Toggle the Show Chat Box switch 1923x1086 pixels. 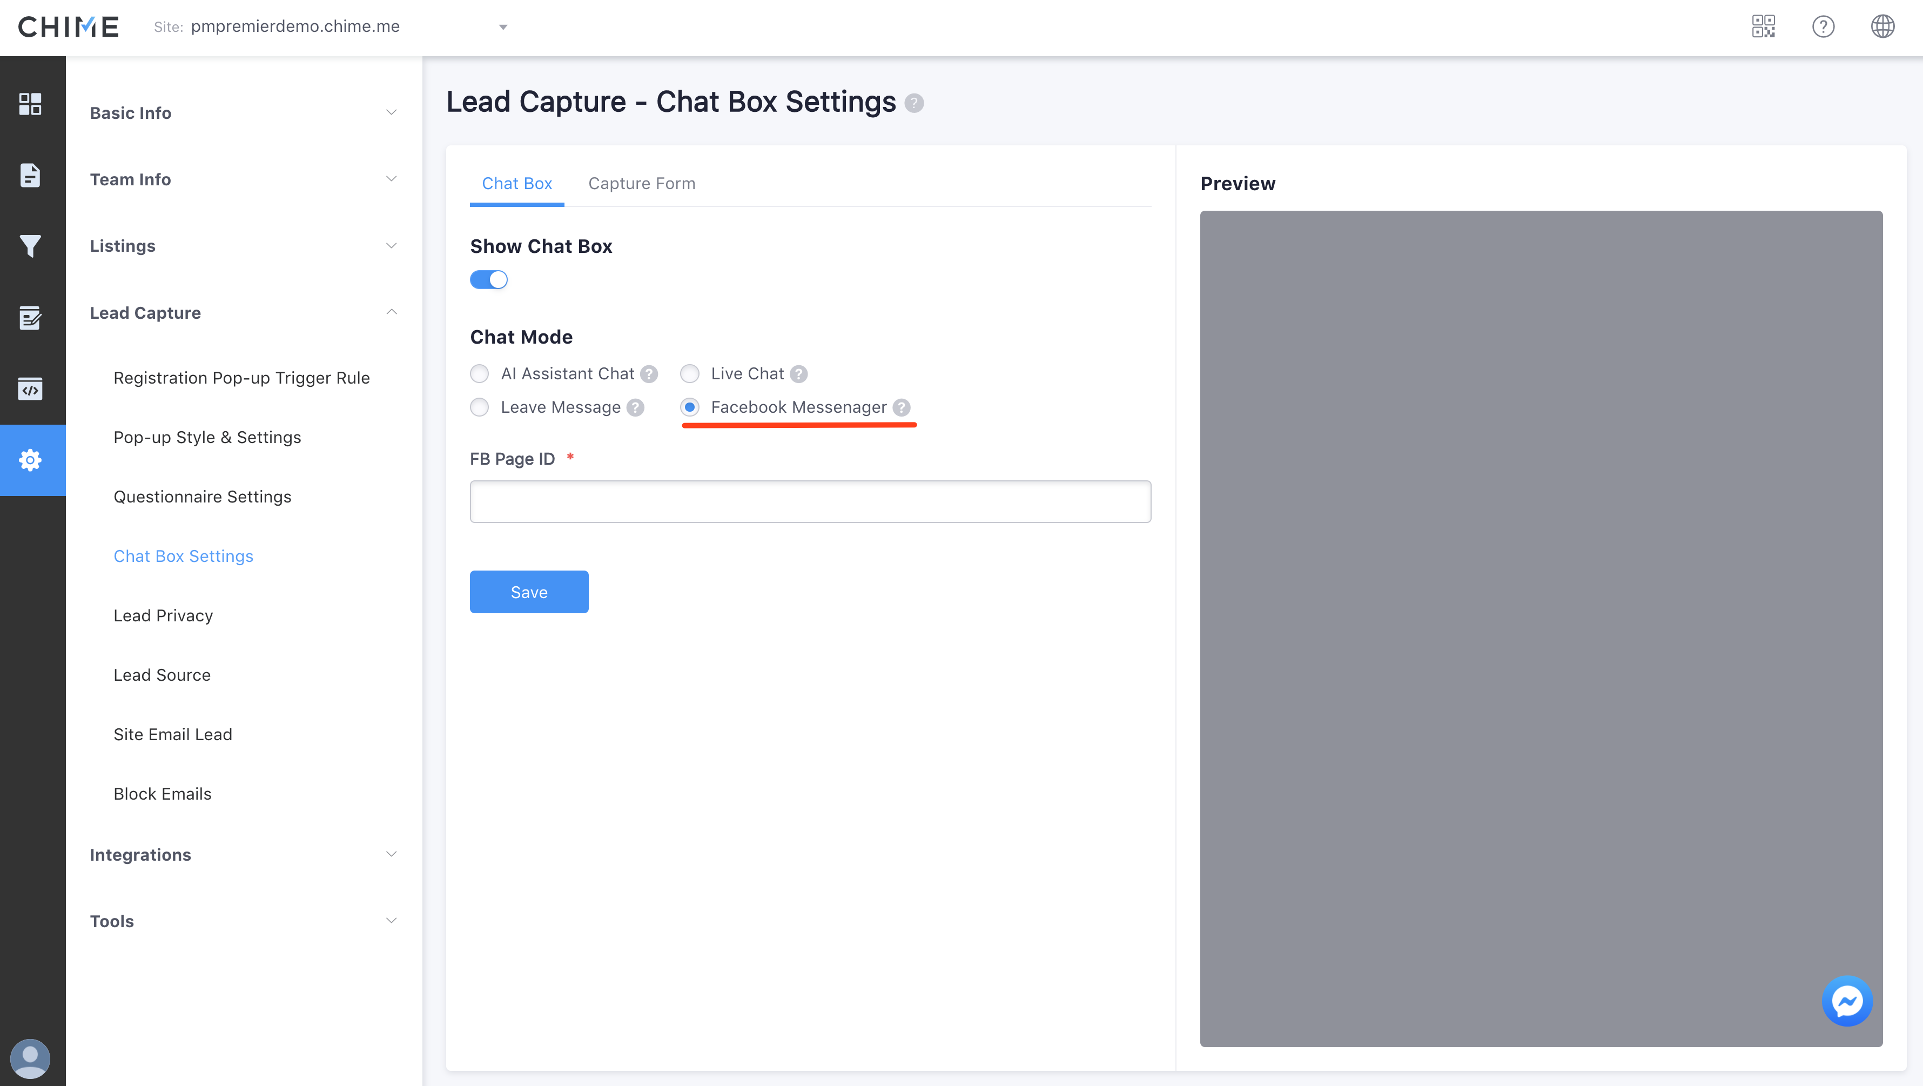[x=489, y=279]
